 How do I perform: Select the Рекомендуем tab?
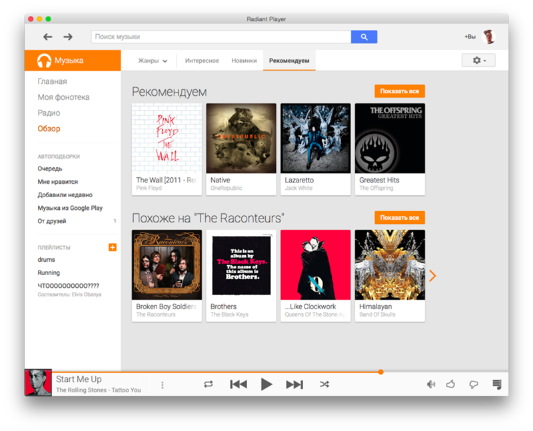[x=289, y=61]
